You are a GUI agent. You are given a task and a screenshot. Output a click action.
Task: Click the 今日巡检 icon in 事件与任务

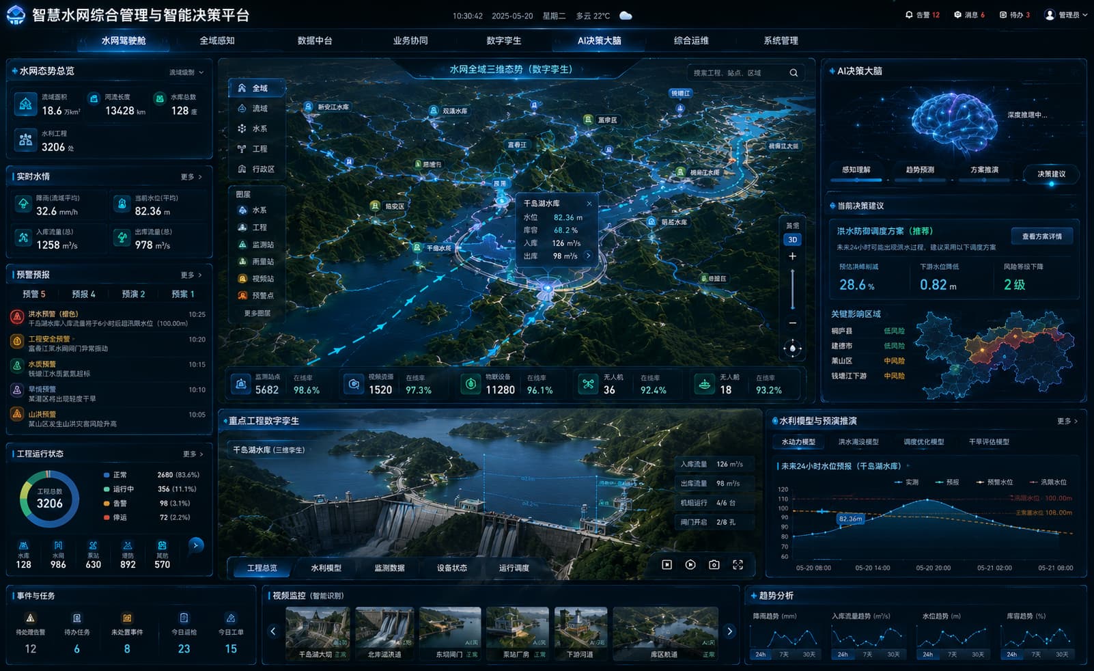[184, 618]
